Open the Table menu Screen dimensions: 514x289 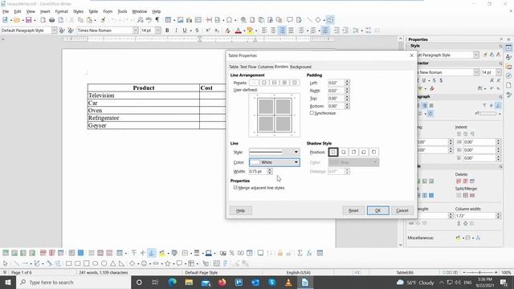point(93,11)
